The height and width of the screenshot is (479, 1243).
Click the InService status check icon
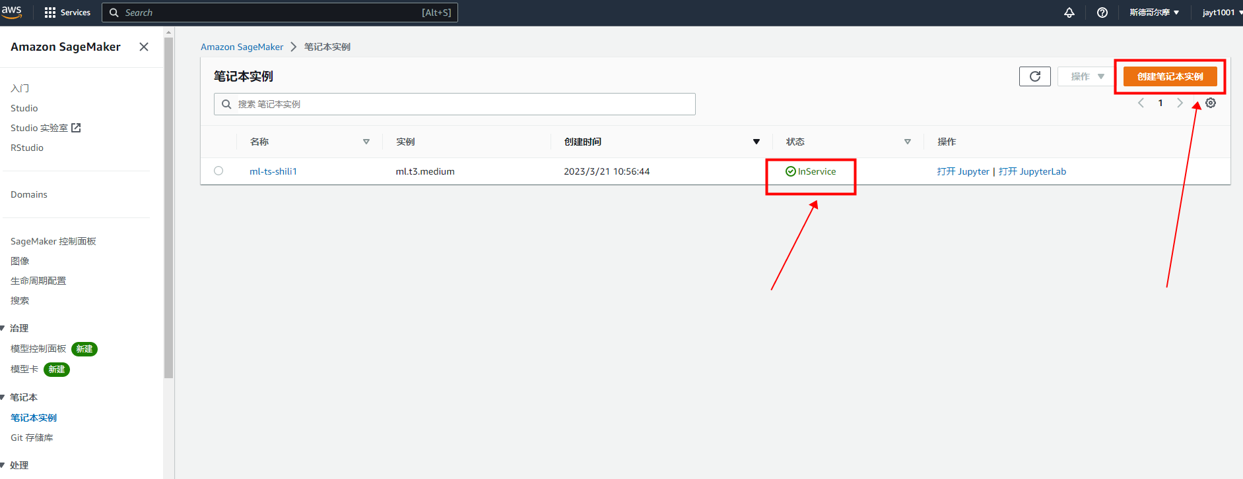coord(790,171)
